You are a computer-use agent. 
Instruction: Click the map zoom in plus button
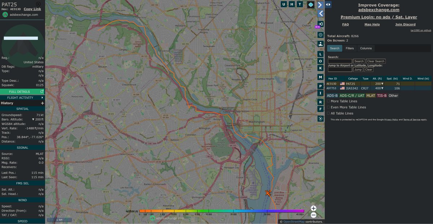[x=313, y=208]
